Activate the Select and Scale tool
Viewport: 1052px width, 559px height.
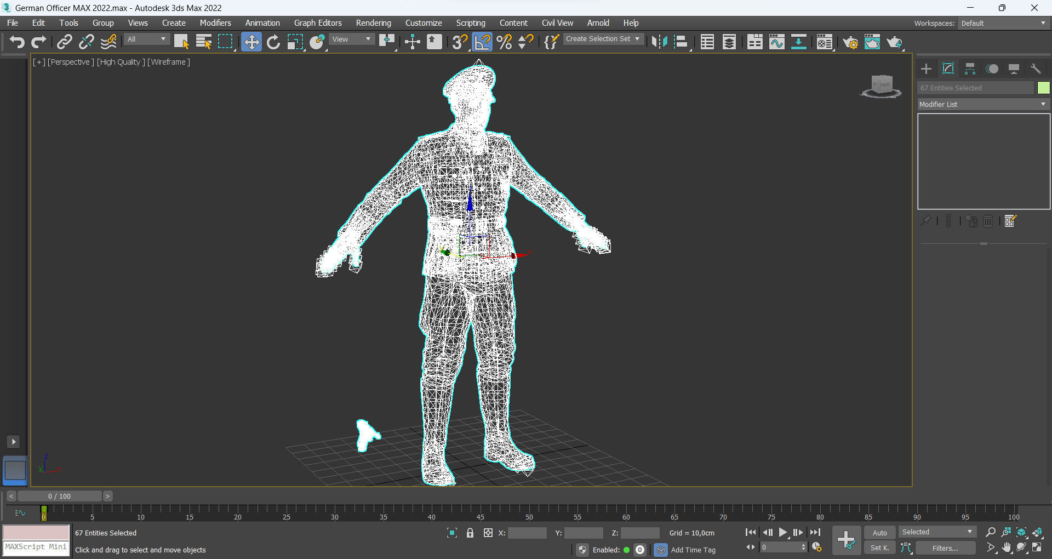click(295, 42)
